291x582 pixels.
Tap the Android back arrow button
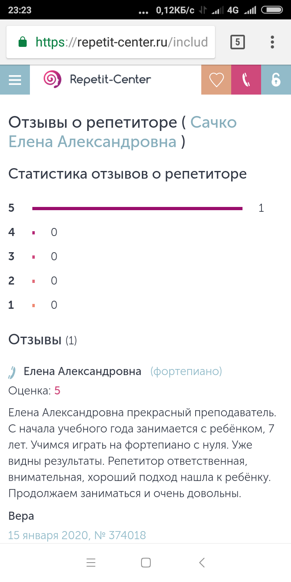click(x=202, y=563)
